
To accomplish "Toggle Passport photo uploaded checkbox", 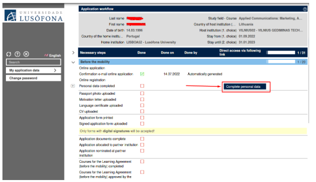I will pyautogui.click(x=142, y=93).
